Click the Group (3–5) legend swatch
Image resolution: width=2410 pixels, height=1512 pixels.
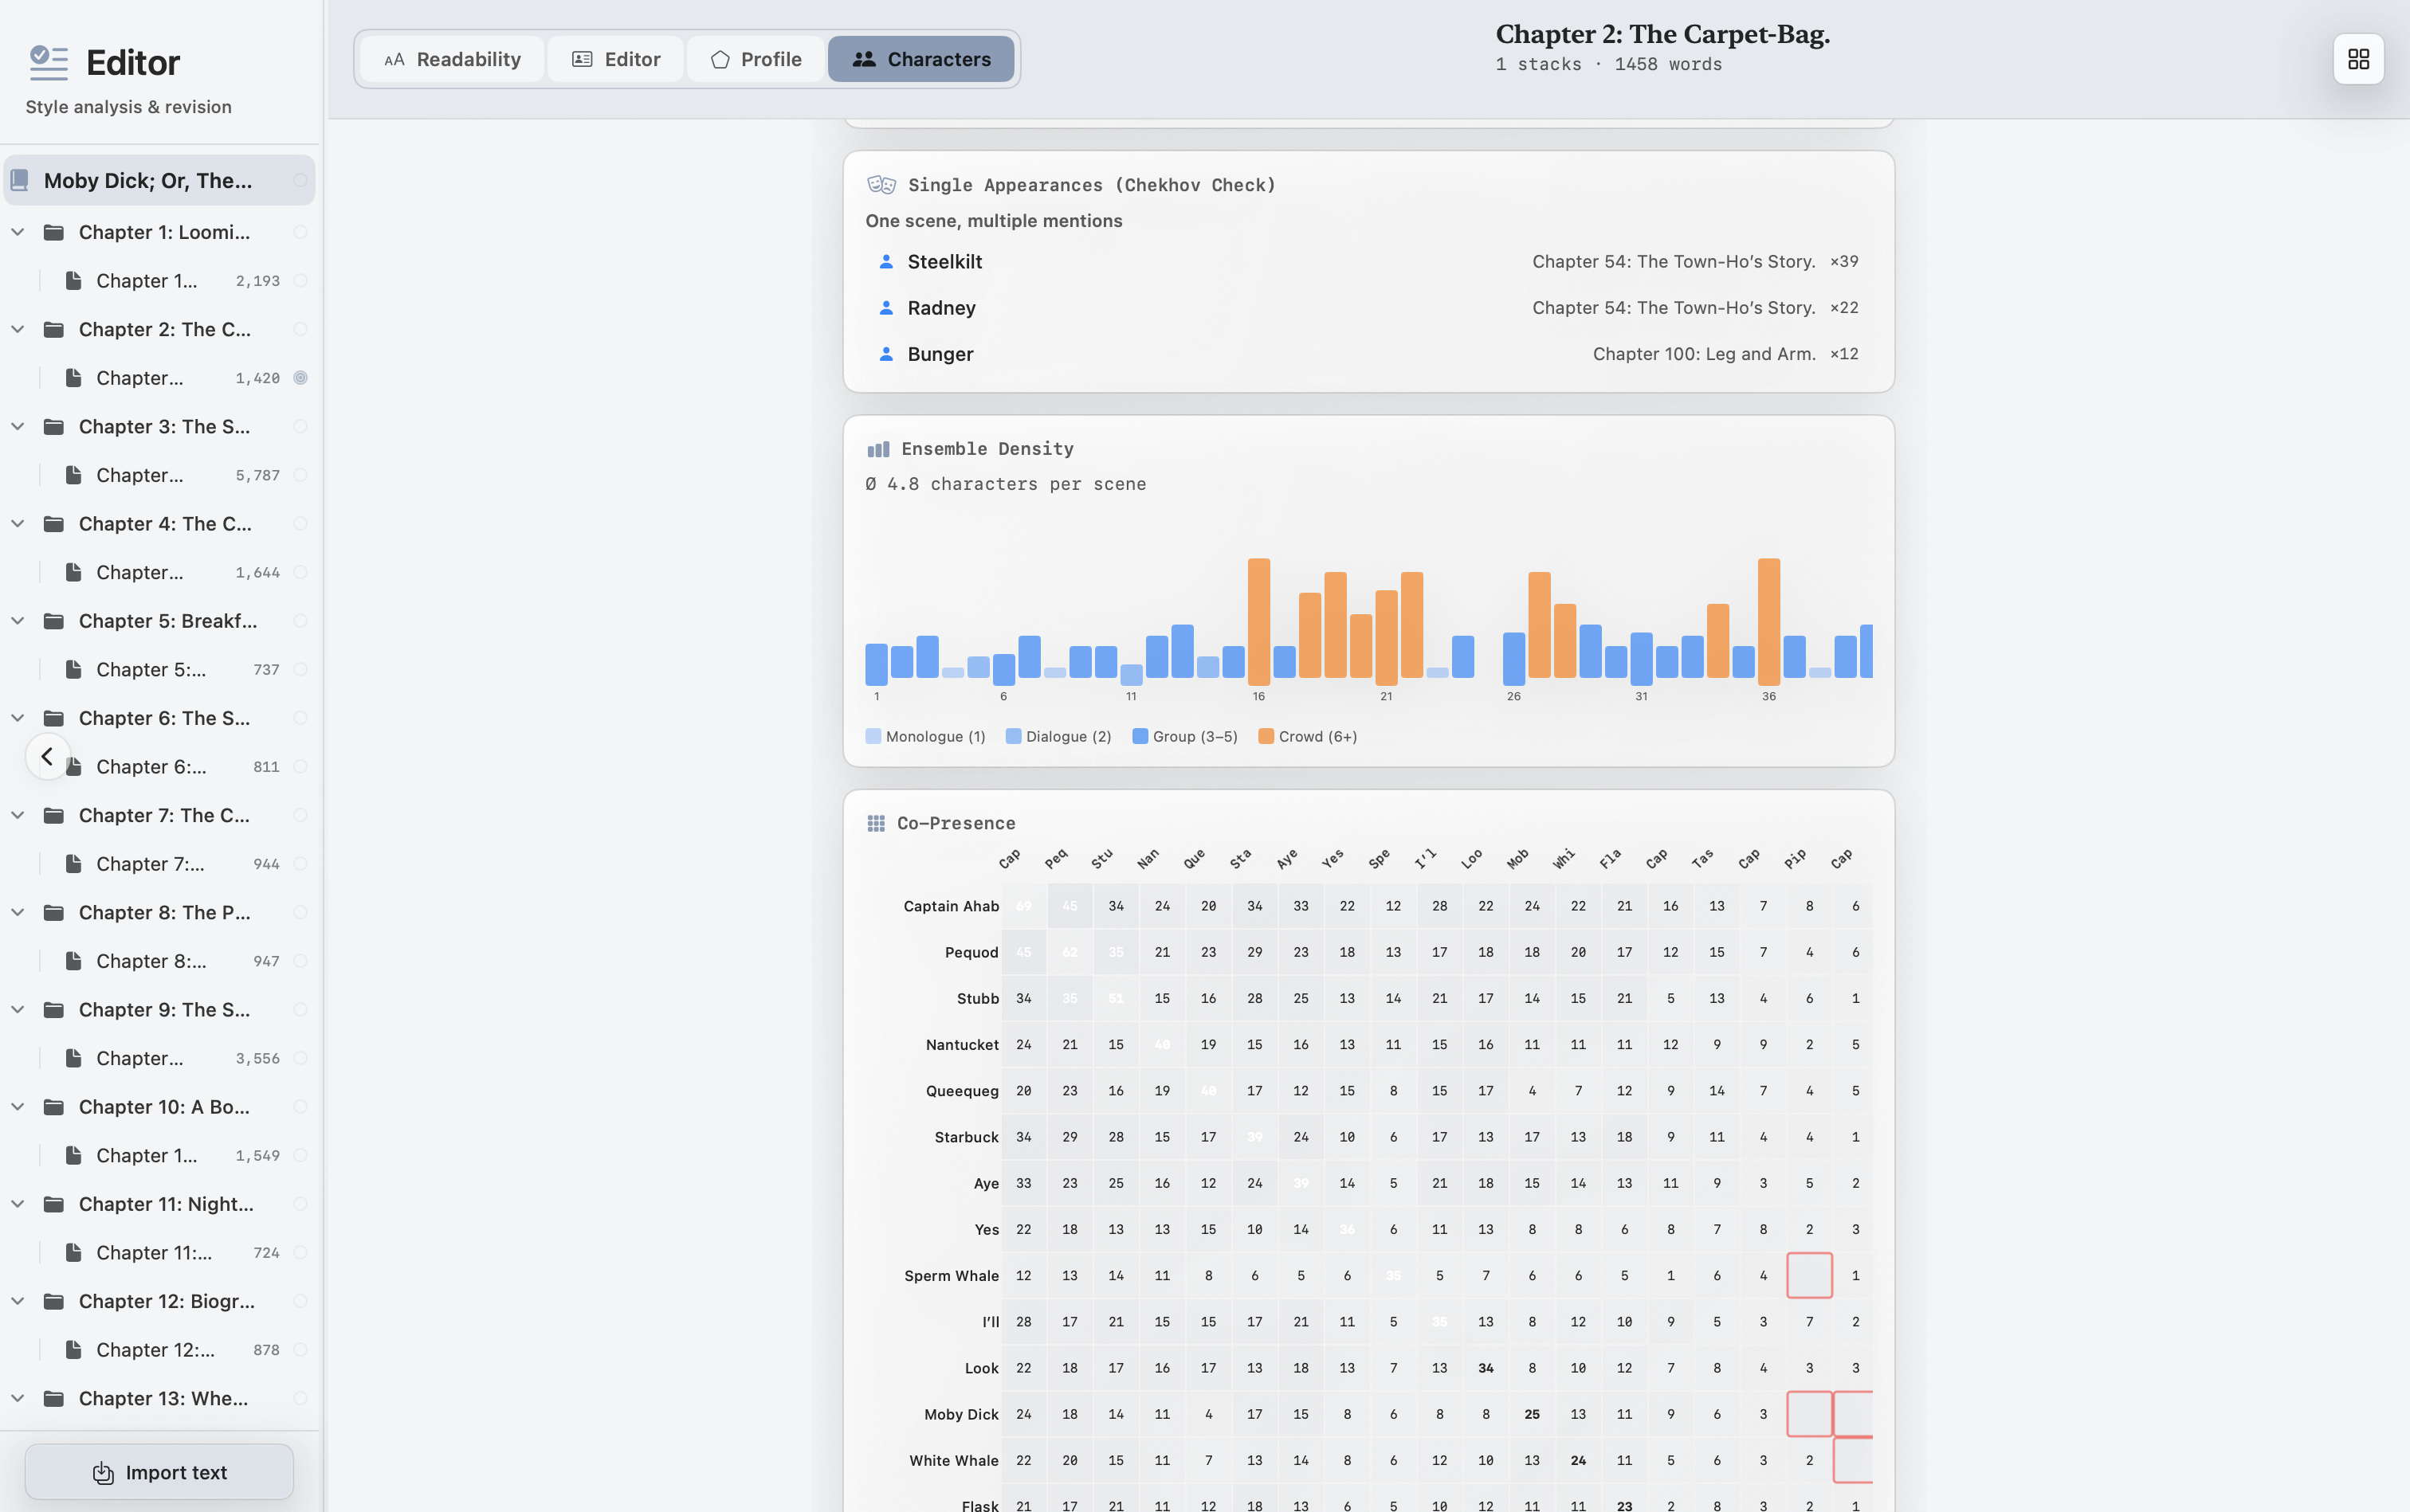click(x=1140, y=736)
